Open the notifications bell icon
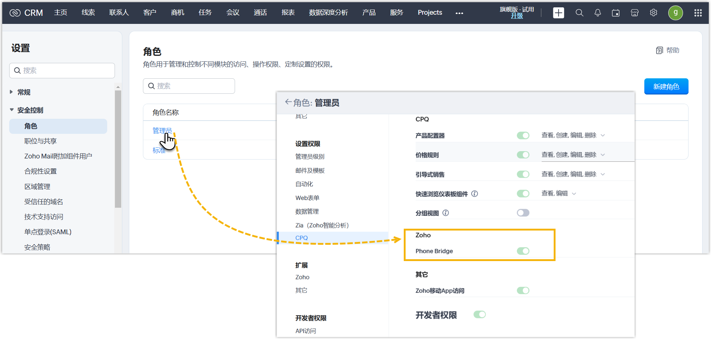Viewport: 711px width, 339px height. (x=598, y=13)
